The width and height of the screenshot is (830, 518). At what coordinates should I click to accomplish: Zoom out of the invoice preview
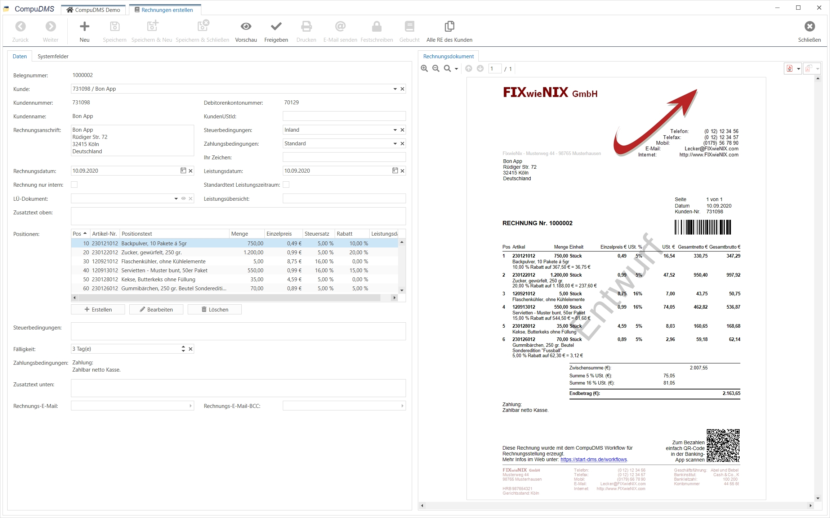pos(436,69)
